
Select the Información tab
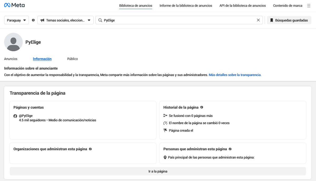point(42,59)
